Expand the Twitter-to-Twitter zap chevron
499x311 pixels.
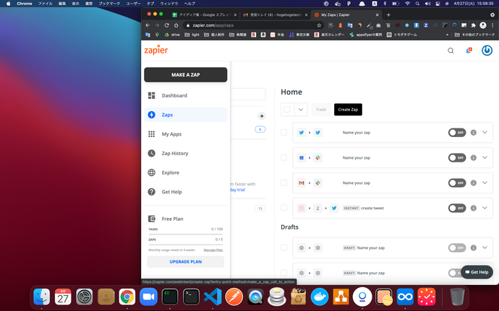click(x=485, y=132)
